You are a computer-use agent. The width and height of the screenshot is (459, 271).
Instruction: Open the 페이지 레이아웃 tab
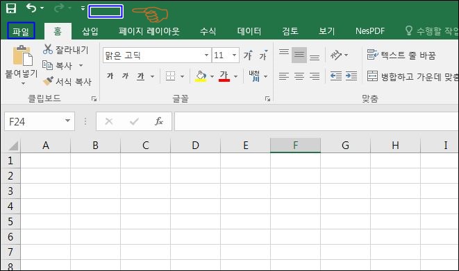click(149, 31)
